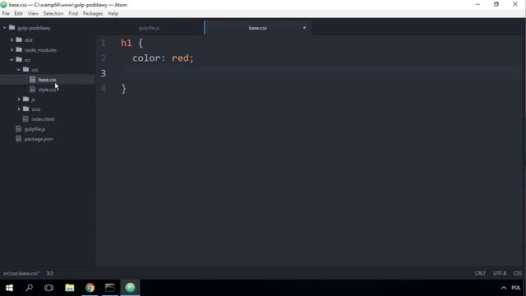Select the dist folder name

pos(29,40)
